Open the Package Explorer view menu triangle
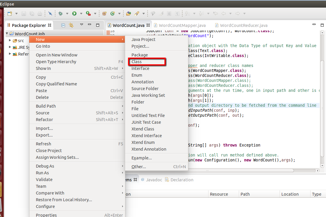The height and width of the screenshot is (217, 326). click(x=82, y=25)
